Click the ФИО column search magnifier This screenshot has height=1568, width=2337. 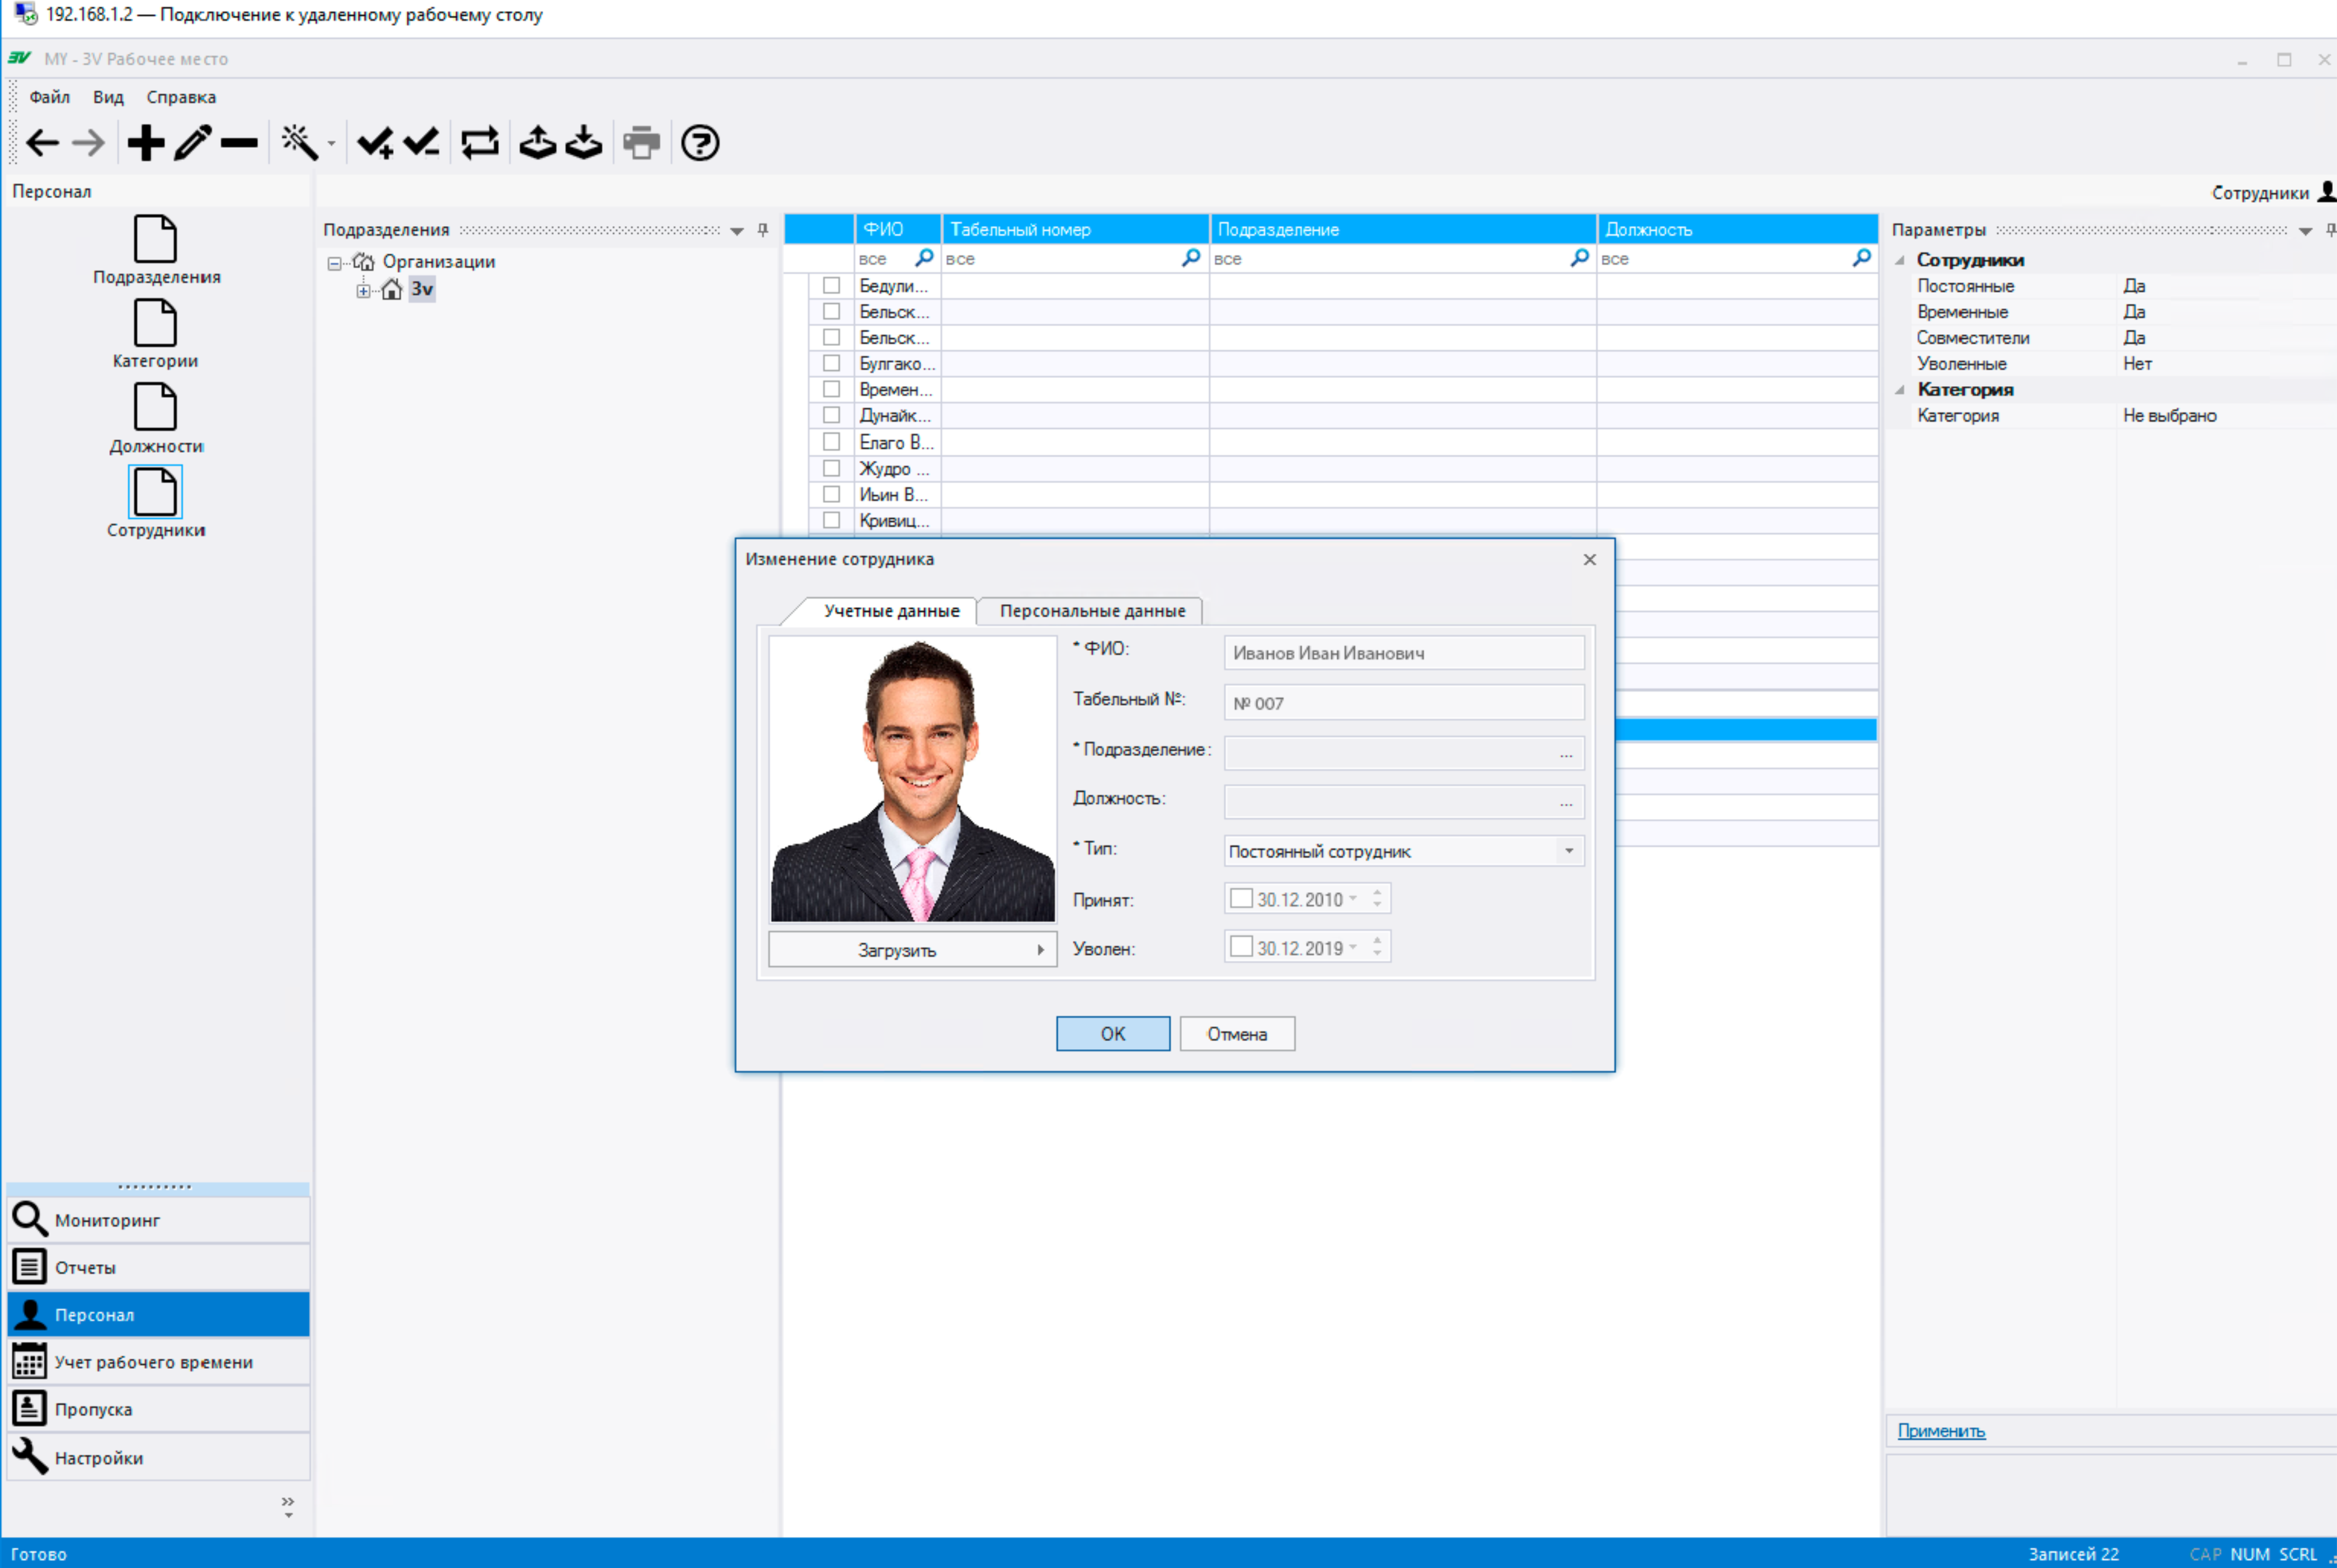pyautogui.click(x=925, y=258)
